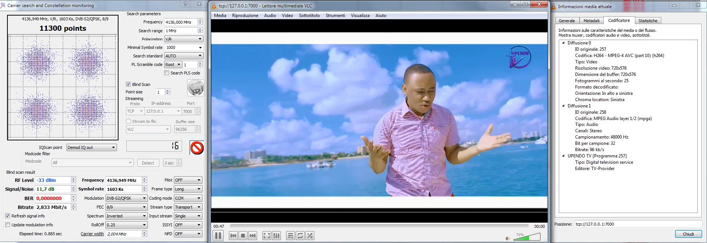This screenshot has width=707, height=243.
Task: Go to previous media in VLC
Action: (233, 236)
